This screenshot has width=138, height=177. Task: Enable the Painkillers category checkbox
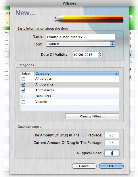pos(23,96)
